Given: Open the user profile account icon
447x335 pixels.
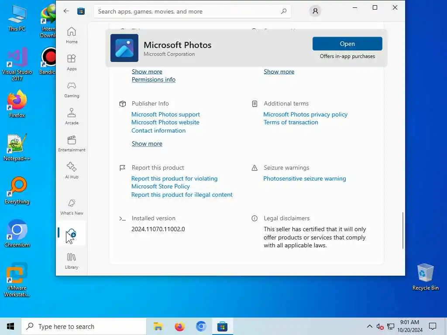Looking at the screenshot, I should tap(315, 11).
